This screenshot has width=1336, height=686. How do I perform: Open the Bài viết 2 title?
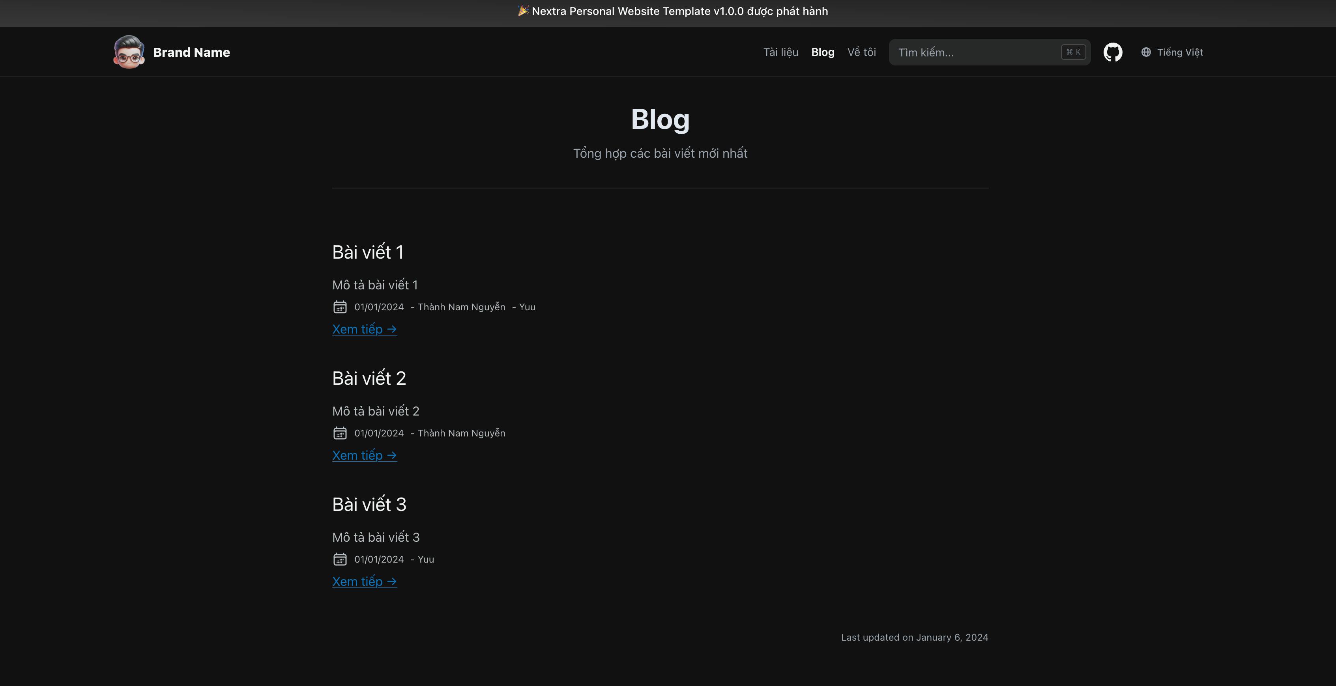(x=369, y=378)
